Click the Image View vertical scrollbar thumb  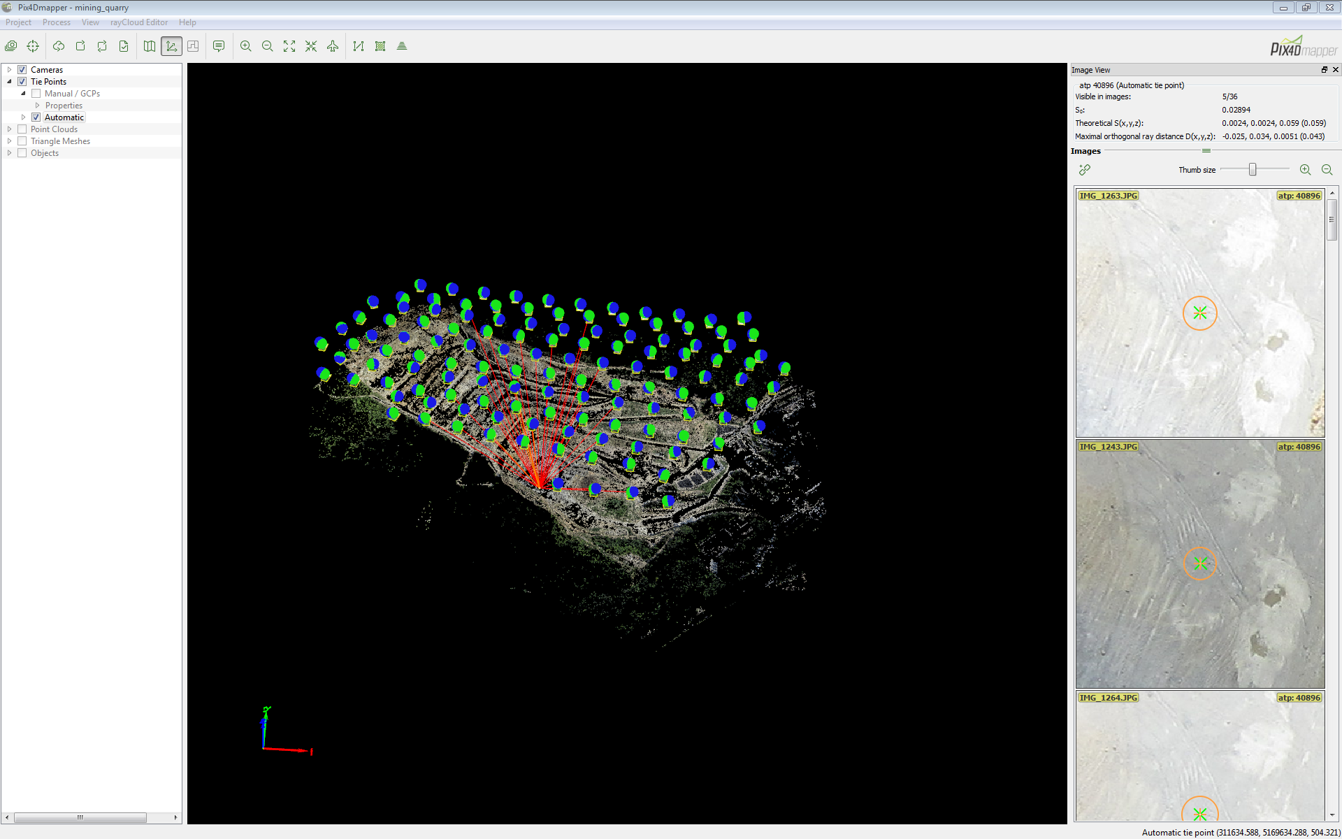1332,220
